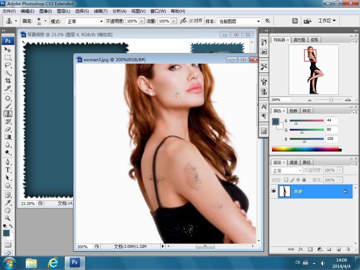Image resolution: width=360 pixels, height=270 pixels.
Task: Open the 滤镜(T) menu
Action: [101, 11]
